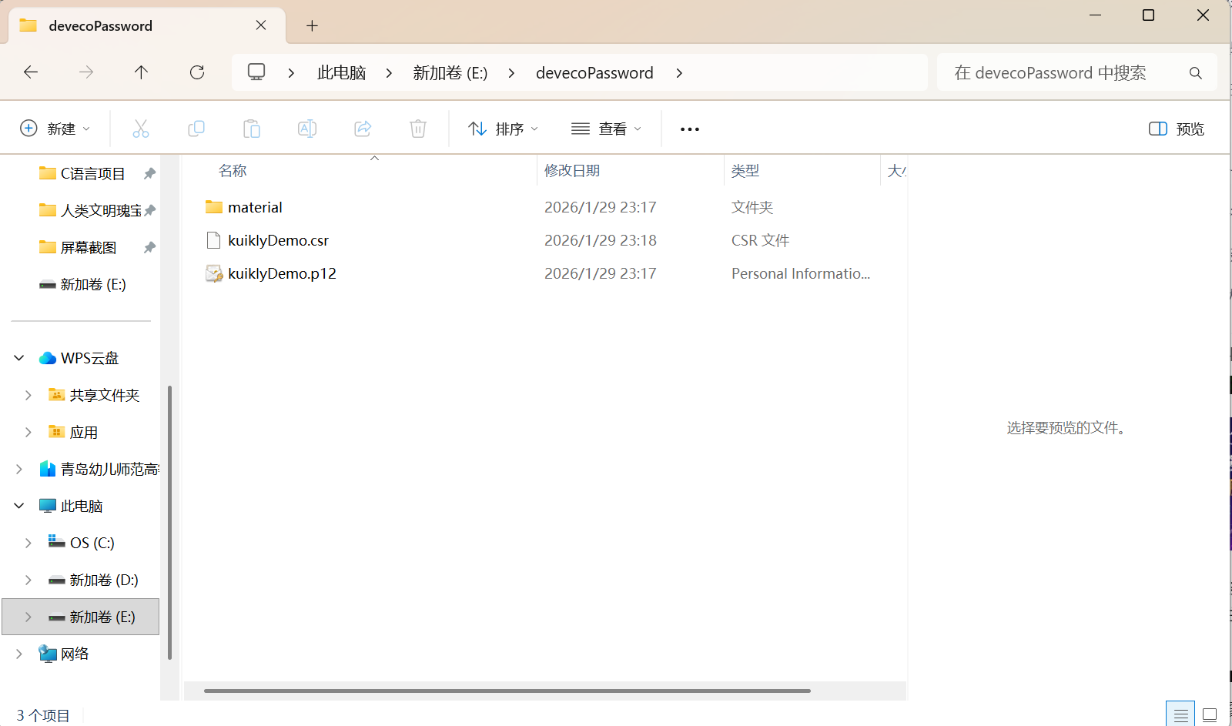Image resolution: width=1232 pixels, height=726 pixels.
Task: Click 此电脑 in the address breadcrumb
Action: coord(341,73)
